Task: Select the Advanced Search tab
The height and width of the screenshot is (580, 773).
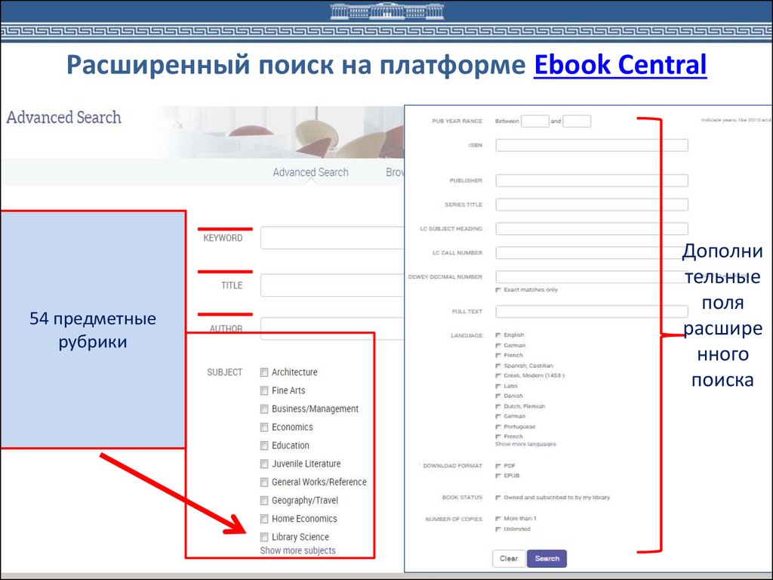Action: click(x=310, y=172)
